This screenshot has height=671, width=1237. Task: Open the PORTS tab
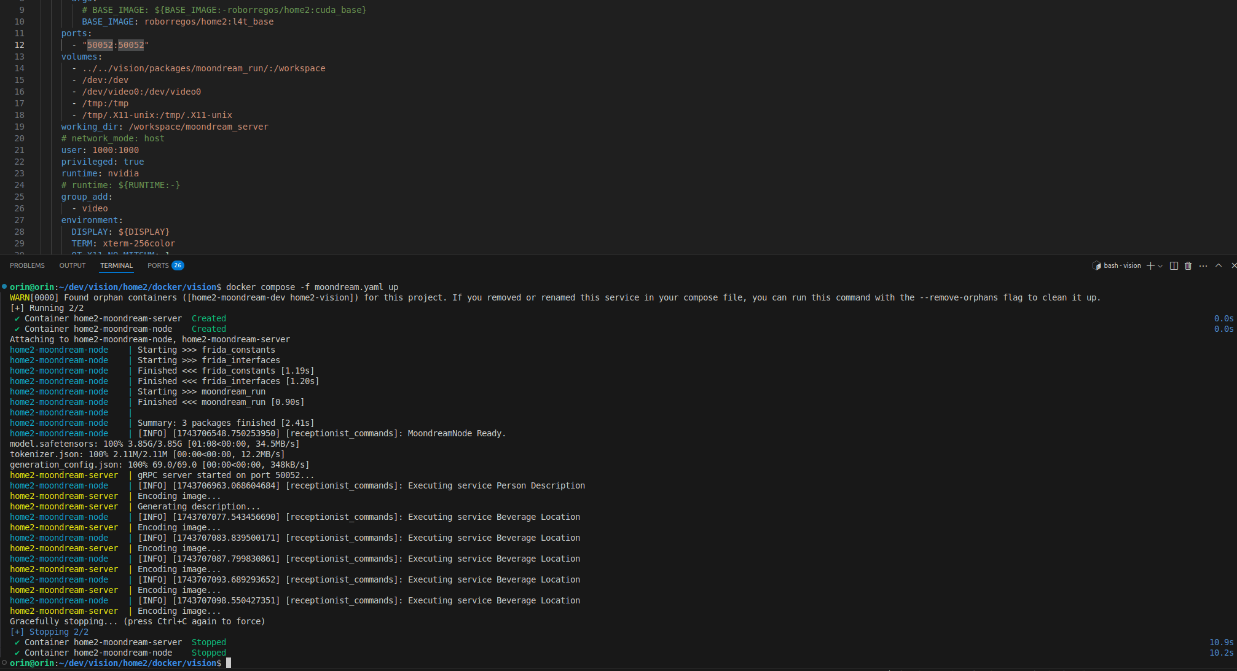(x=158, y=266)
